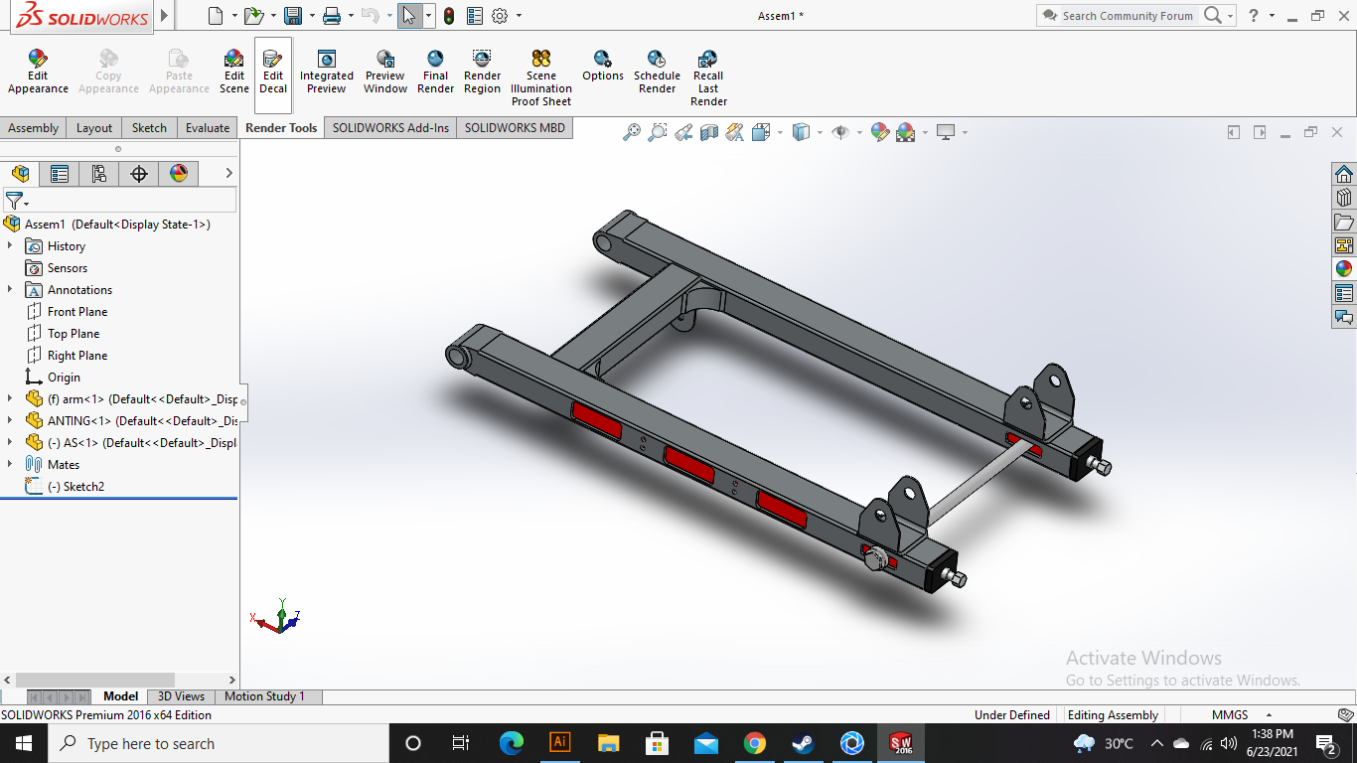Toggle Hide/Show Items eye icon
This screenshot has height=763, width=1357.
click(x=840, y=132)
